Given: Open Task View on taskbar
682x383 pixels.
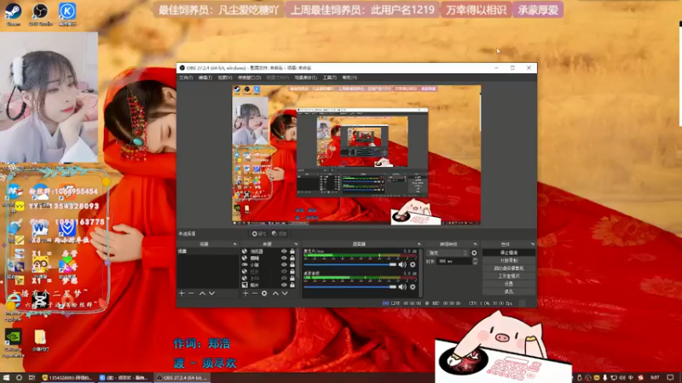Looking at the screenshot, I should pyautogui.click(x=32, y=378).
